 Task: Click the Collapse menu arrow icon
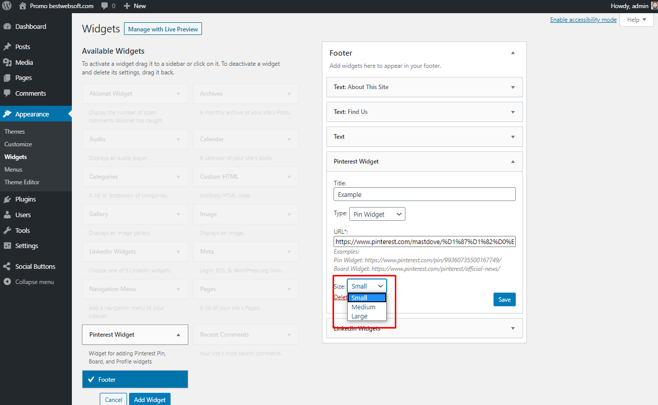(x=7, y=282)
